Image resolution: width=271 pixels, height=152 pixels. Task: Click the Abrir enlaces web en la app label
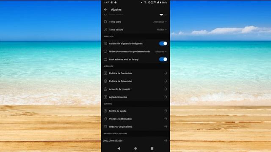[124, 60]
